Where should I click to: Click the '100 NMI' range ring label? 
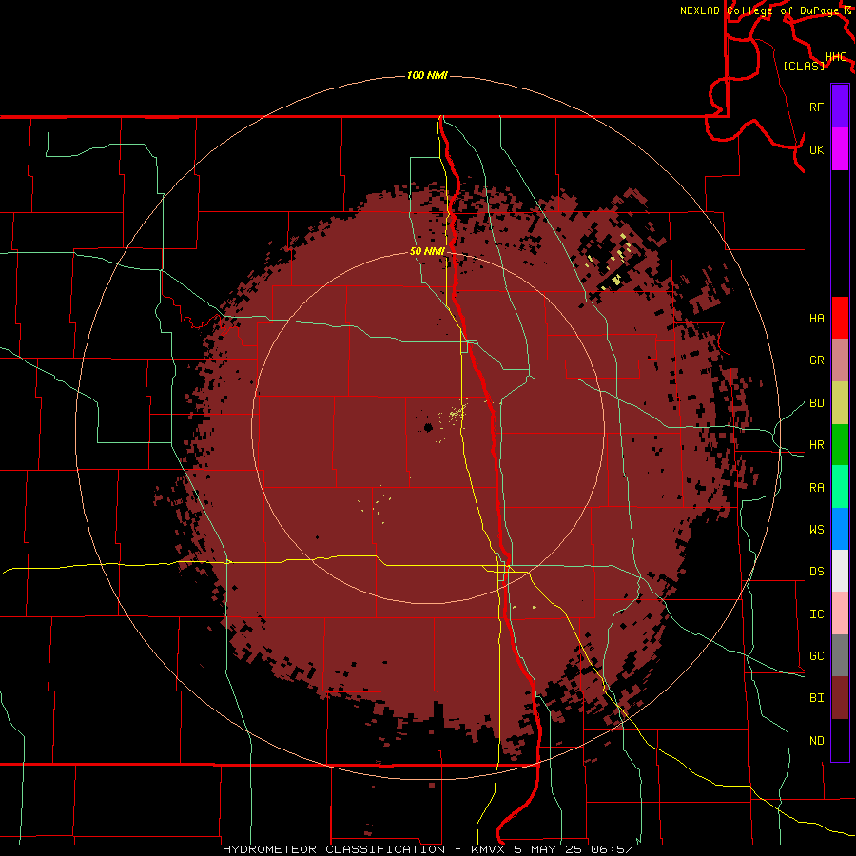pos(427,75)
